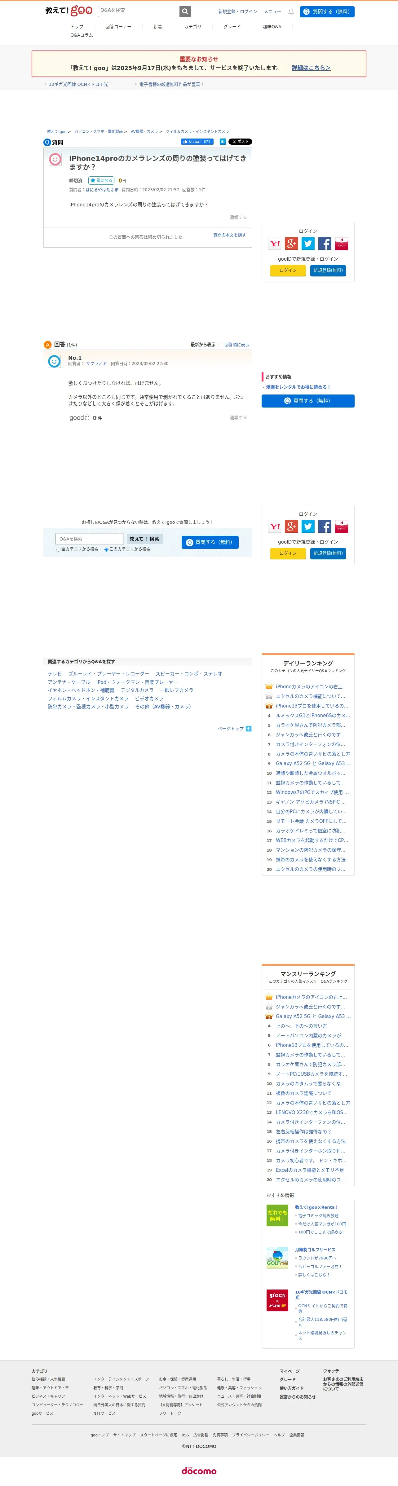Click 漫画をレンタルでお得に読める！ link
Screen dimensions: 398x1486
[x=298, y=387]
